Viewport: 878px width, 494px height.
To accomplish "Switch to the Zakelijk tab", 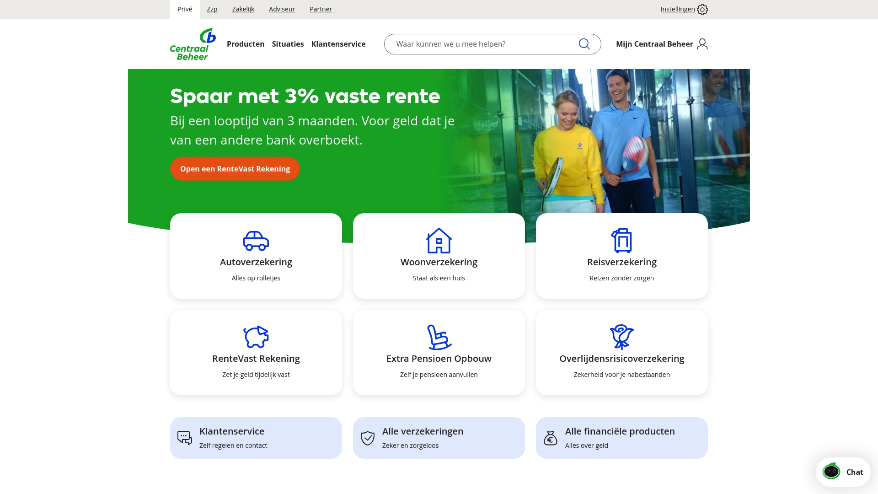I will coord(243,9).
